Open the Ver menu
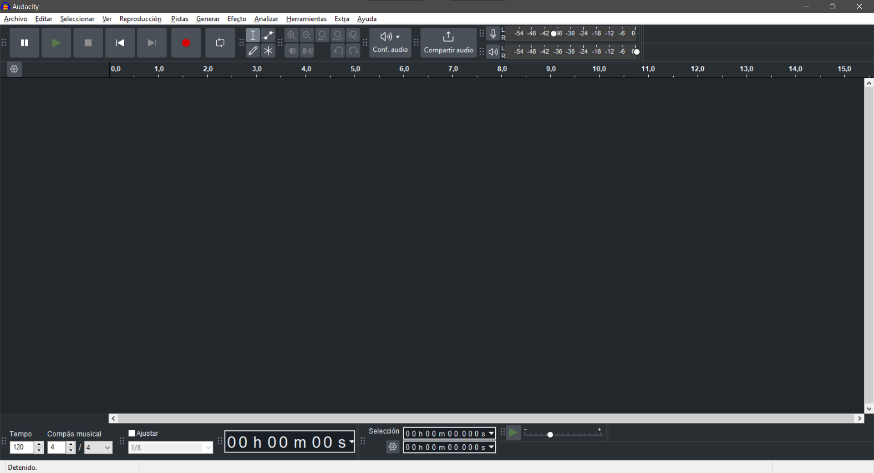The height and width of the screenshot is (473, 874). (107, 19)
